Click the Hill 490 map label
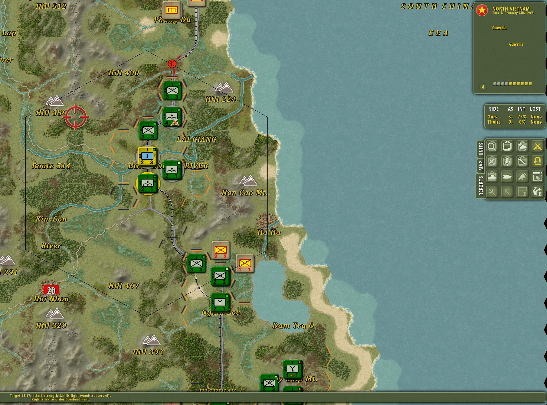 pos(124,73)
